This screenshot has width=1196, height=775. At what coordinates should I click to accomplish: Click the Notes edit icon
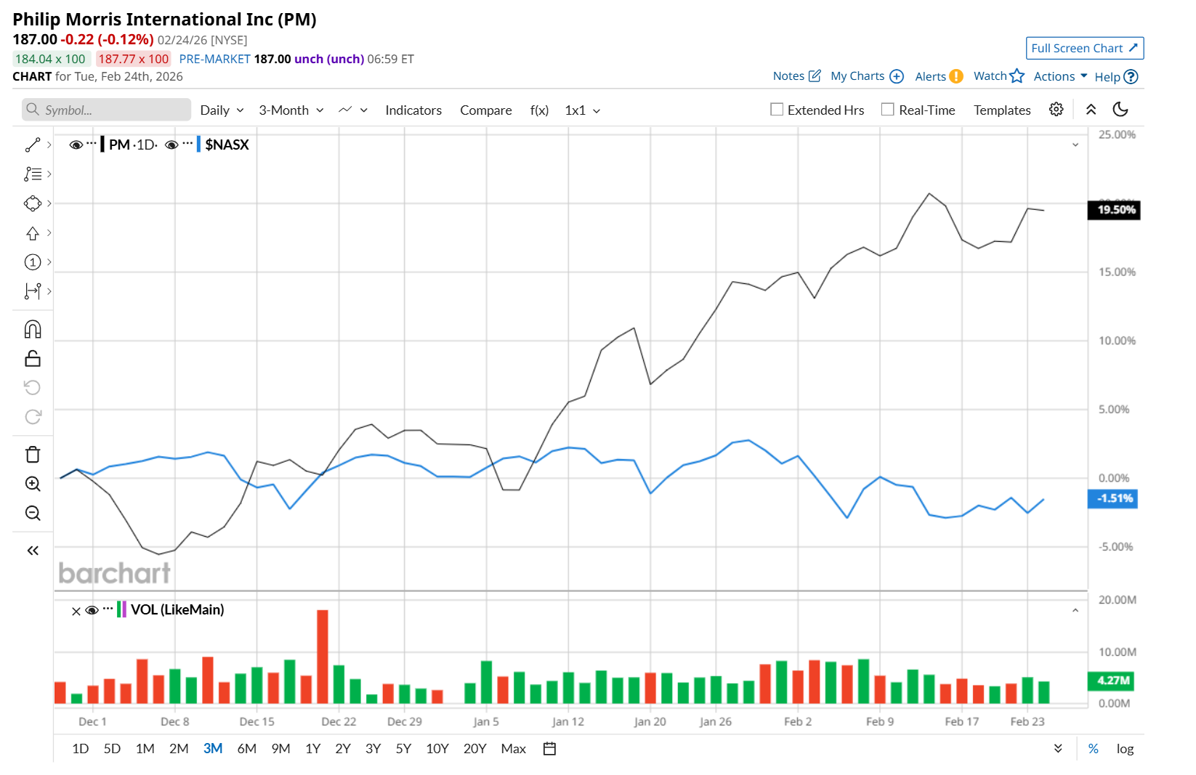click(815, 76)
